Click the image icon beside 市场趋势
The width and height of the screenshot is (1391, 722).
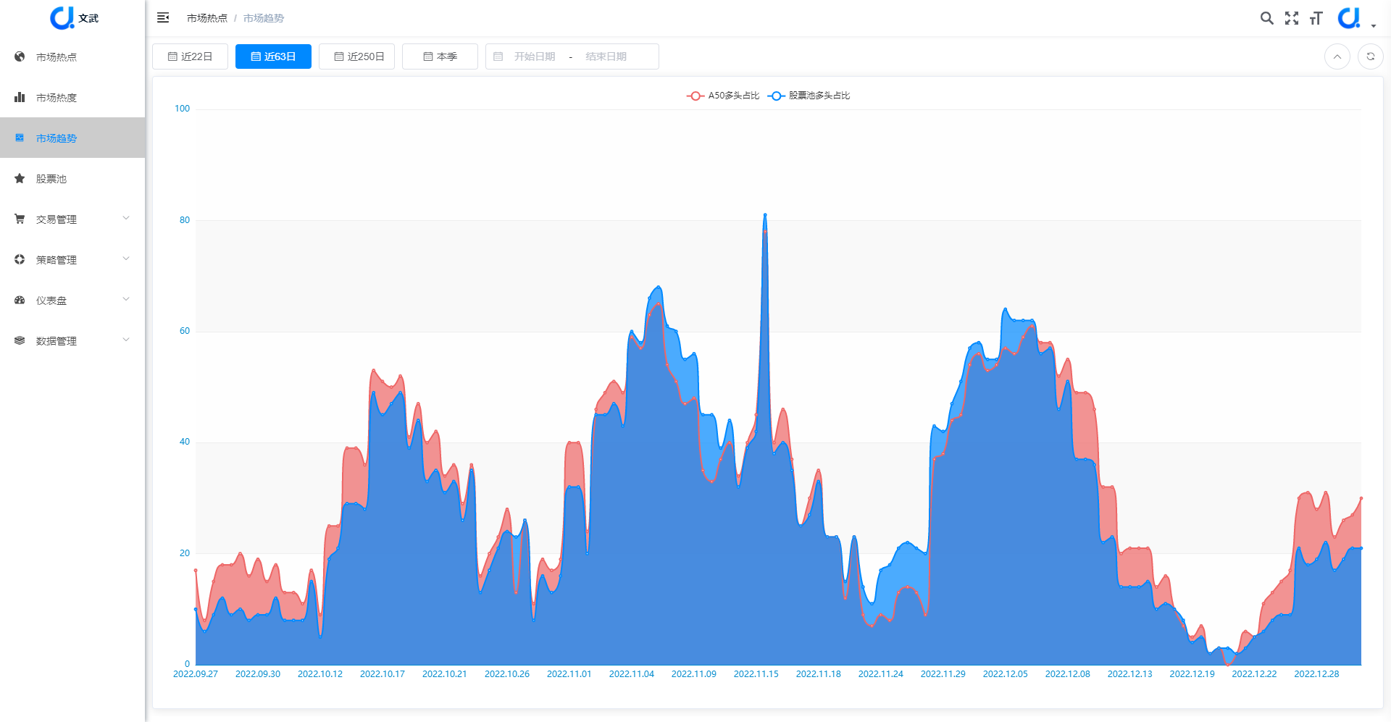(20, 138)
